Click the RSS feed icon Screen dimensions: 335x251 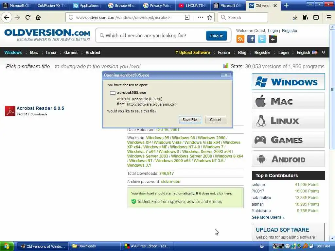(x=240, y=39)
